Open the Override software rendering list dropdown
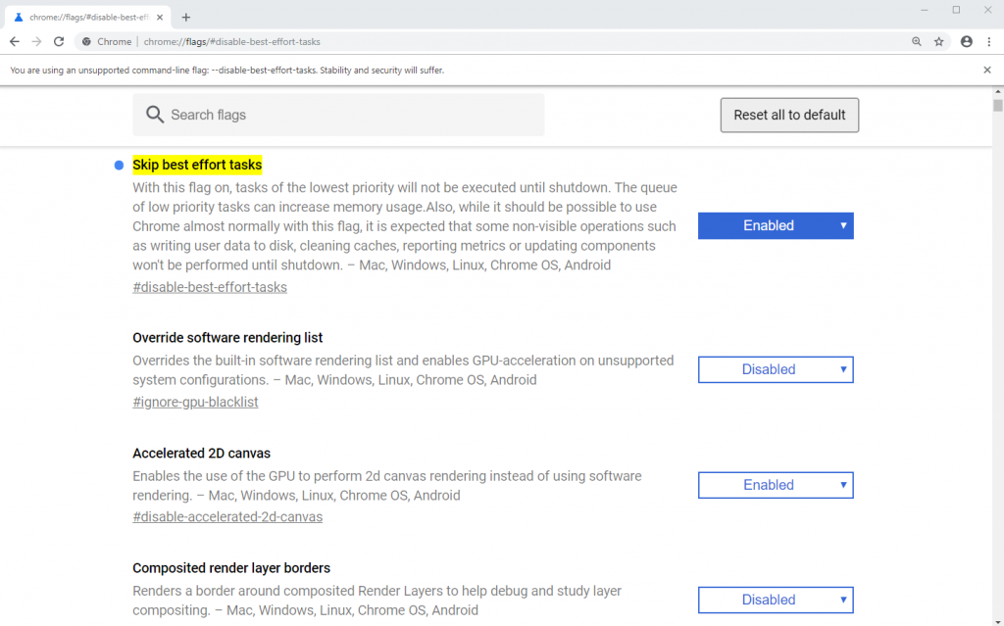 pos(776,369)
